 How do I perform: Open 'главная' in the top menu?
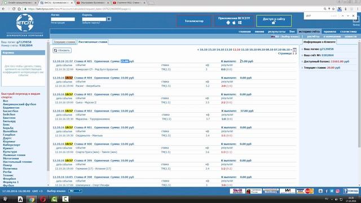(x=244, y=32)
